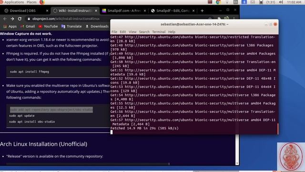Close the Wiki - Install Instructions tab
The height and width of the screenshot is (172, 305).
(96, 11)
